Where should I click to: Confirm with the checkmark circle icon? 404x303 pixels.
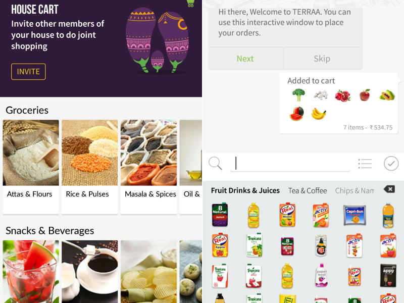[391, 164]
